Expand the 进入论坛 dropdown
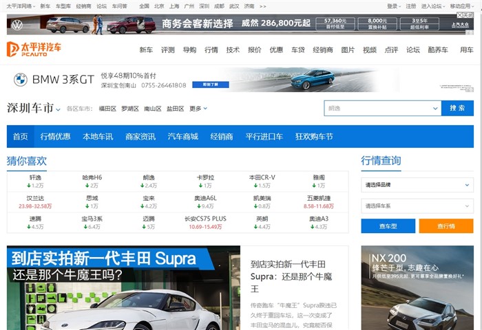This screenshot has height=330, width=482. tap(433, 6)
